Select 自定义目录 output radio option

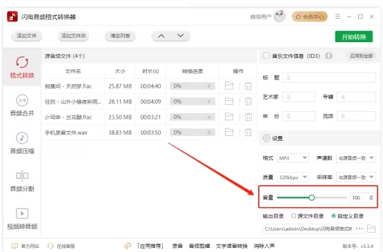(347, 216)
